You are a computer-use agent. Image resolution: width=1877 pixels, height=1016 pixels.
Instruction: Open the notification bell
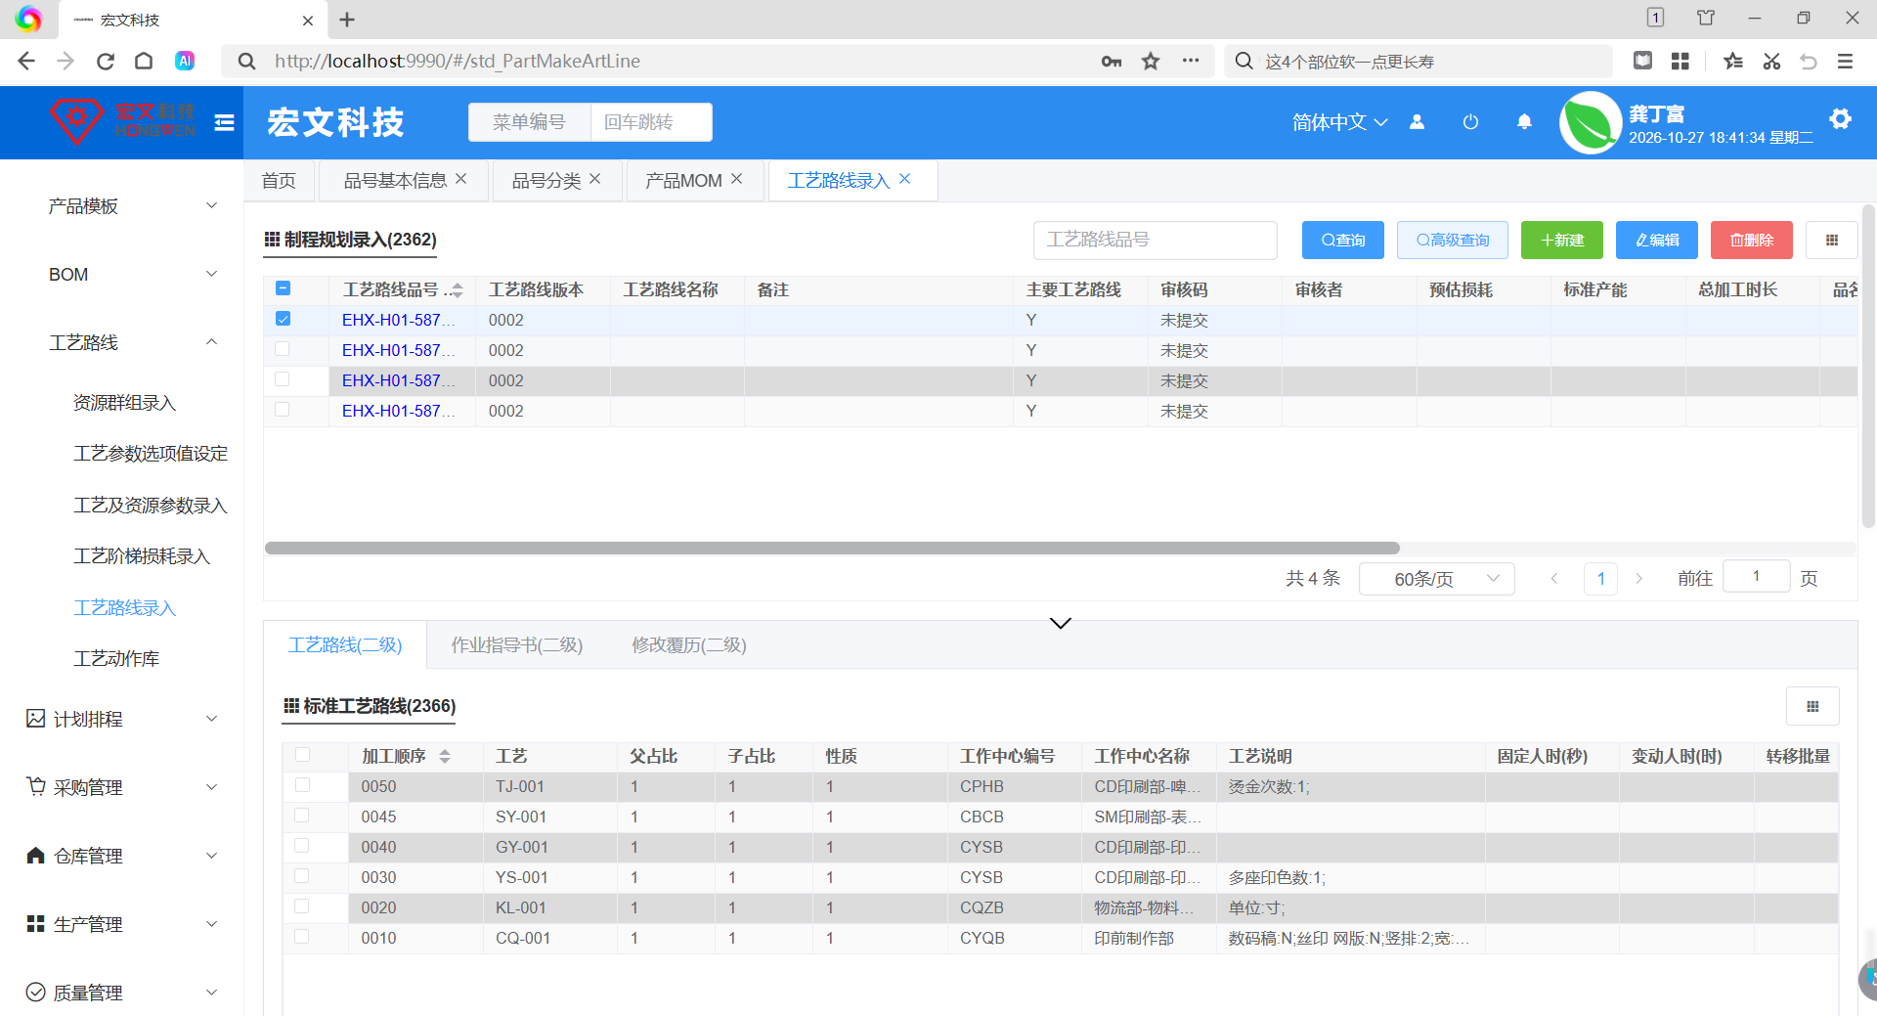tap(1524, 122)
